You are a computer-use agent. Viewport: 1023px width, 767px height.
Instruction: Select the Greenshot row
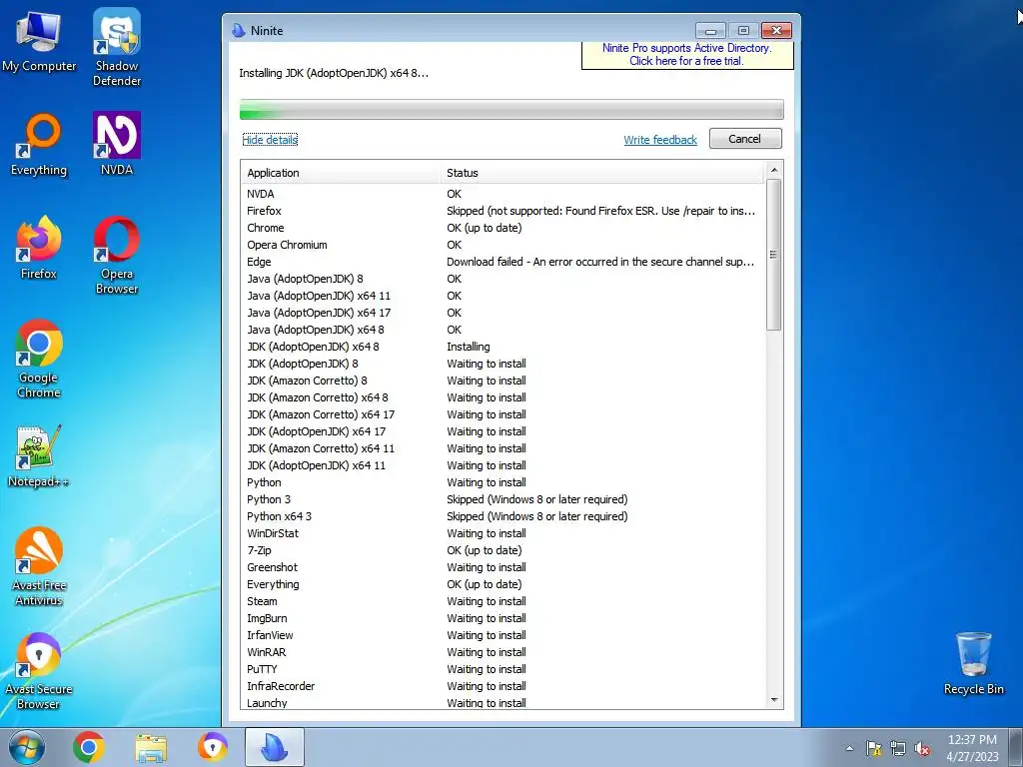503,567
